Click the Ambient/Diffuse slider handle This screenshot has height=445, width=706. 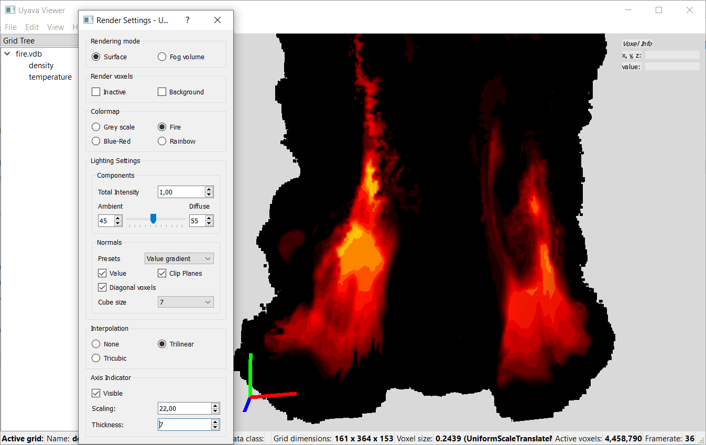pos(153,219)
